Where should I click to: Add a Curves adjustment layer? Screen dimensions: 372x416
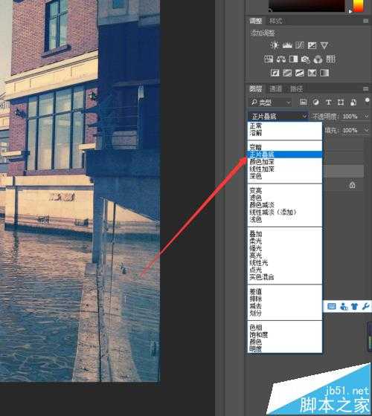299,45
